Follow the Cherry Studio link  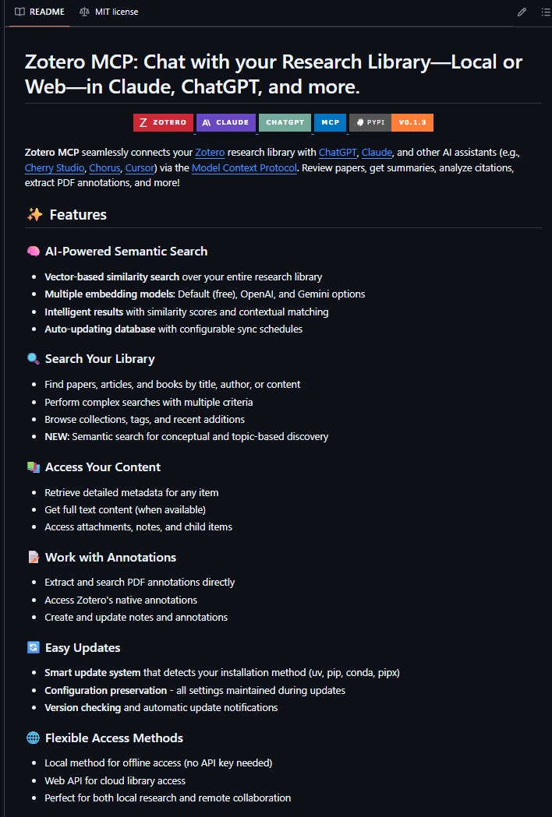pos(55,167)
